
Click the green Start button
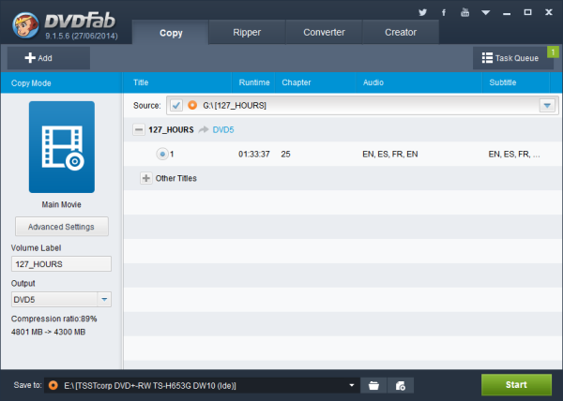point(516,385)
